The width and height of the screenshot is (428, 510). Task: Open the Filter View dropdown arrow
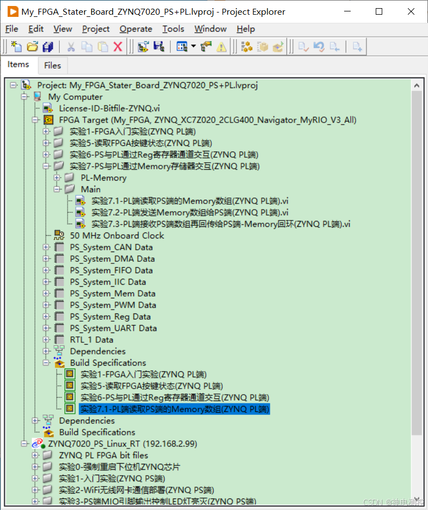point(193,46)
